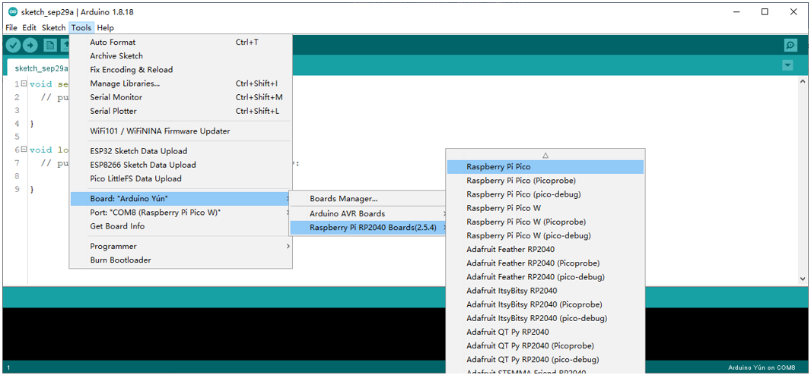811x375 pixels.
Task: Select Adafruit QT Py RP2040 board
Action: click(545, 332)
